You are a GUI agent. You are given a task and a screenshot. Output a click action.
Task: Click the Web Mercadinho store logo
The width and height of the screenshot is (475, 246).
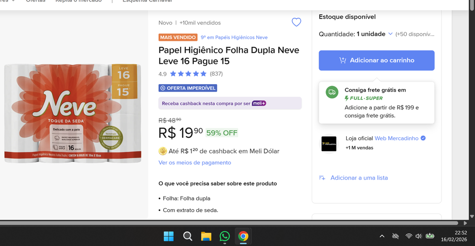[329, 144]
